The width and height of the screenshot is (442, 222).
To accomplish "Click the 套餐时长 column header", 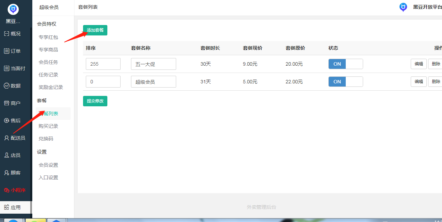I will tap(210, 48).
